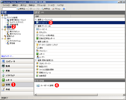This screenshot has width=126, height=100.
Task: Click the 受信者 tree icon
Action: pyautogui.click(x=8, y=43)
